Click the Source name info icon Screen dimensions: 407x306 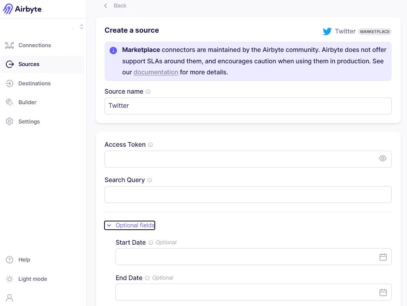point(148,91)
